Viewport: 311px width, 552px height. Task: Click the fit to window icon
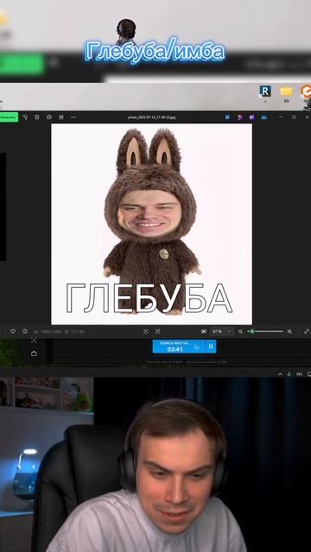146,331
